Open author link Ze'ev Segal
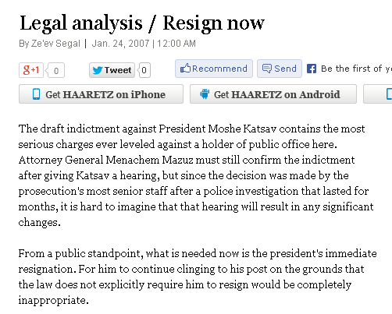Screen dimensions: 392x314 (55, 44)
